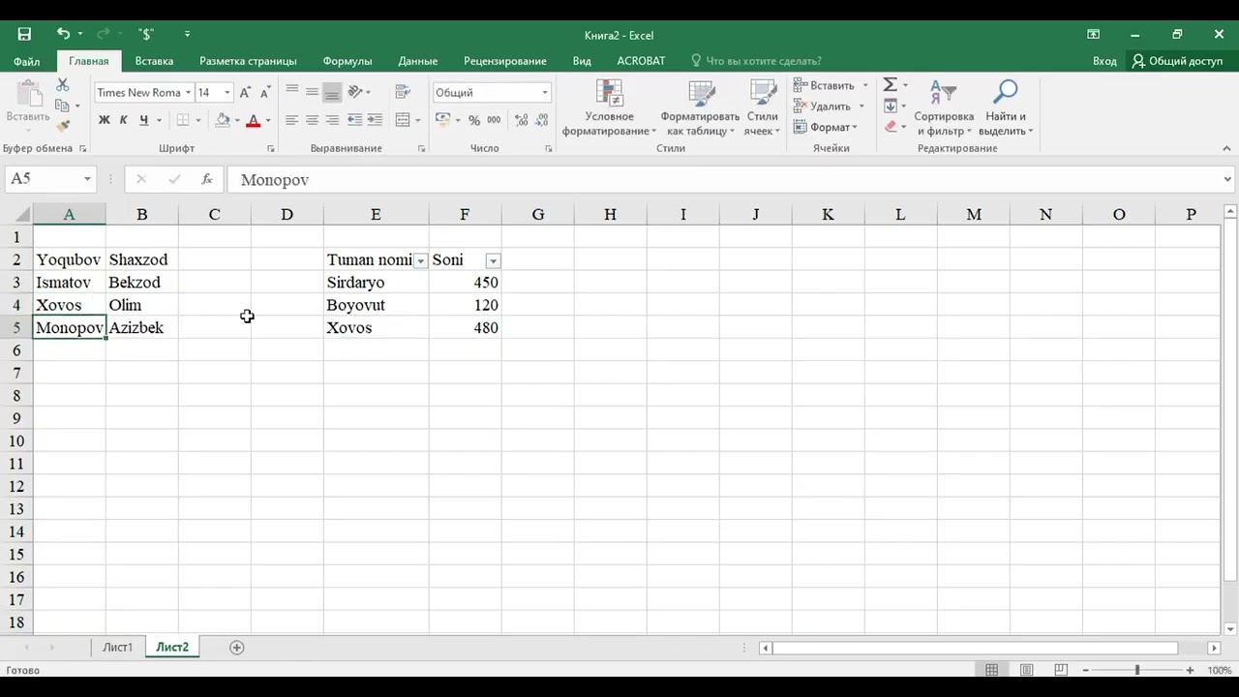1239x697 pixels.
Task: Open the insert function fx icon
Action: pos(207,179)
